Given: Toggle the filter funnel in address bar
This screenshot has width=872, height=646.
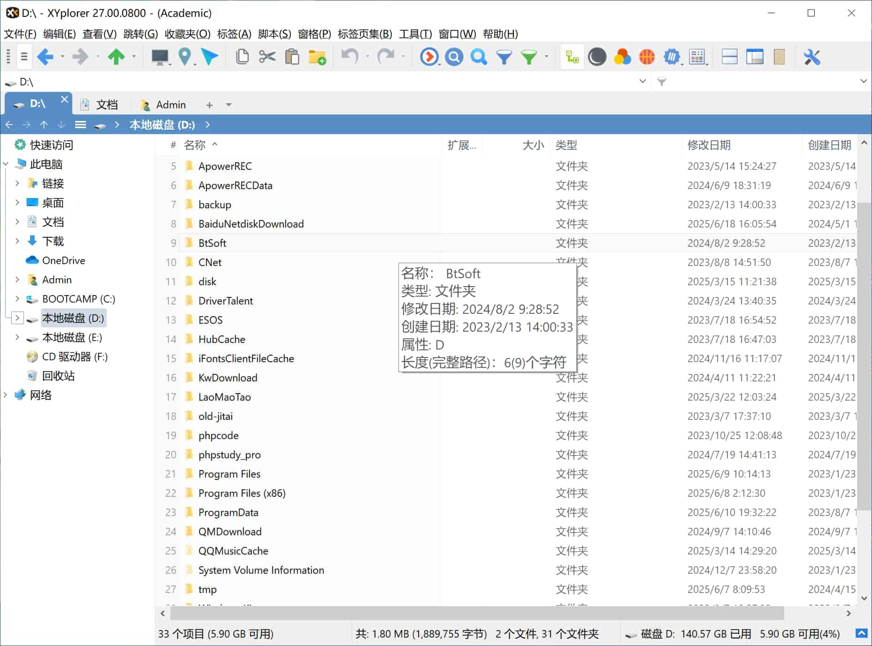Looking at the screenshot, I should pos(662,82).
